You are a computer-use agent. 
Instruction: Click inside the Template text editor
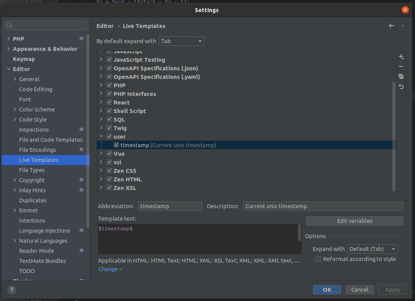(198, 238)
